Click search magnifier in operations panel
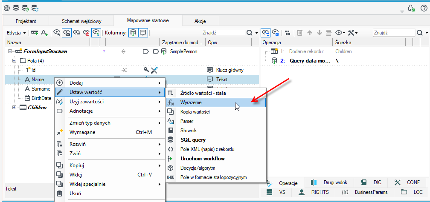The height and width of the screenshot is (202, 430). [x=420, y=32]
